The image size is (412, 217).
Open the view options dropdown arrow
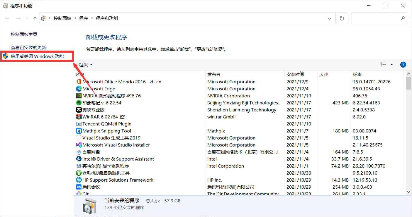point(391,64)
